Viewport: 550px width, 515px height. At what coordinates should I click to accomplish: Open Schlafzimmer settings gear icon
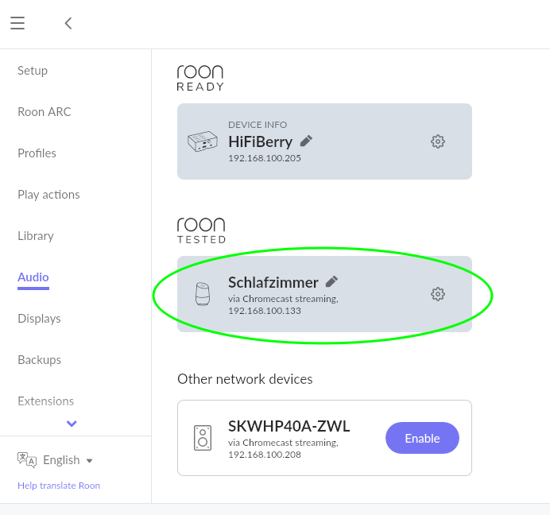pos(437,294)
